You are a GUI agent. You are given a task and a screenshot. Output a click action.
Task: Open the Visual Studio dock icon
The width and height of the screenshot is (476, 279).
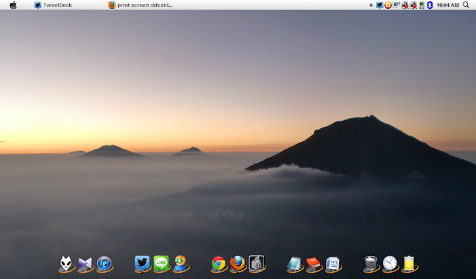(x=85, y=263)
